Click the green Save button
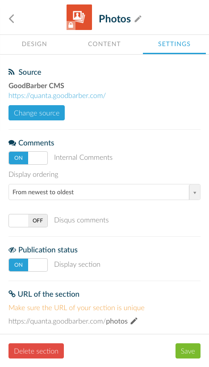209x367 pixels. pyautogui.click(x=188, y=351)
